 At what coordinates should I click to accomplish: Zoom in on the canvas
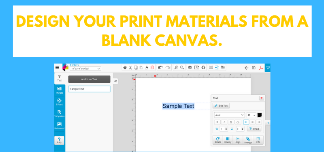pos(176,67)
